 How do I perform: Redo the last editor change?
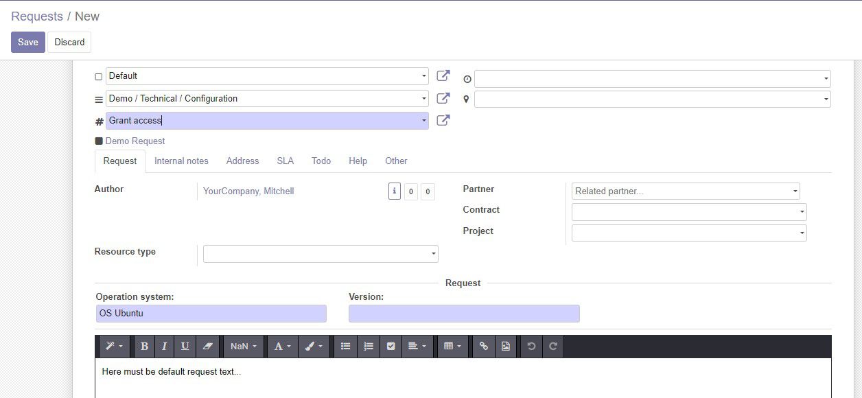point(553,347)
